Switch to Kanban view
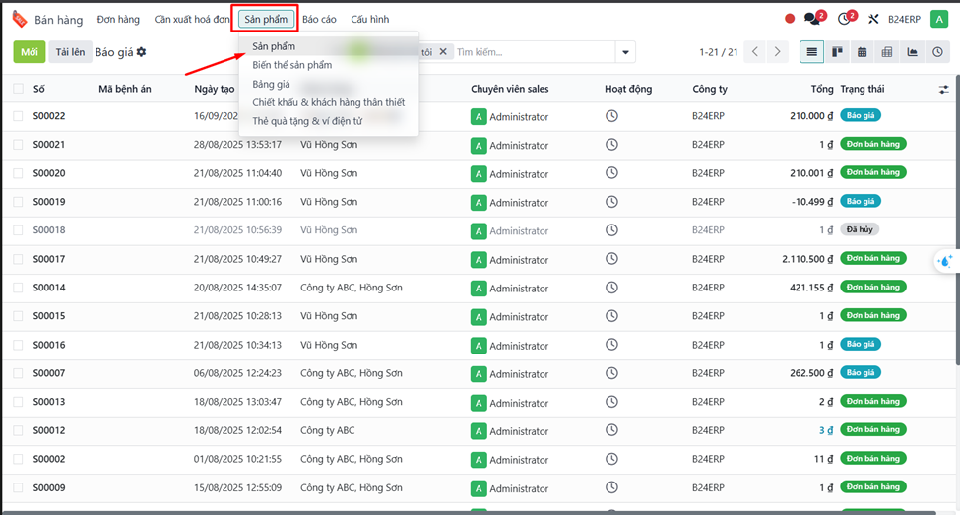The height and width of the screenshot is (515, 960). (837, 52)
